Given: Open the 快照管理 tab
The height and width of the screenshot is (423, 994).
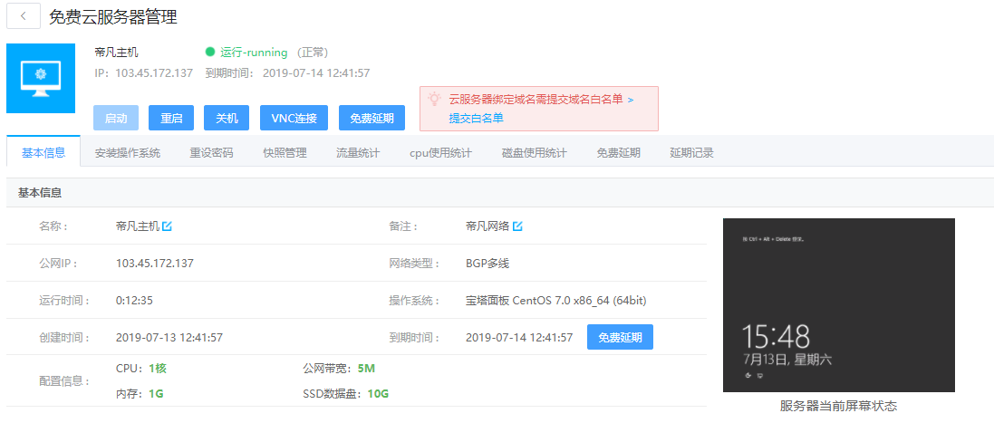Looking at the screenshot, I should (285, 152).
